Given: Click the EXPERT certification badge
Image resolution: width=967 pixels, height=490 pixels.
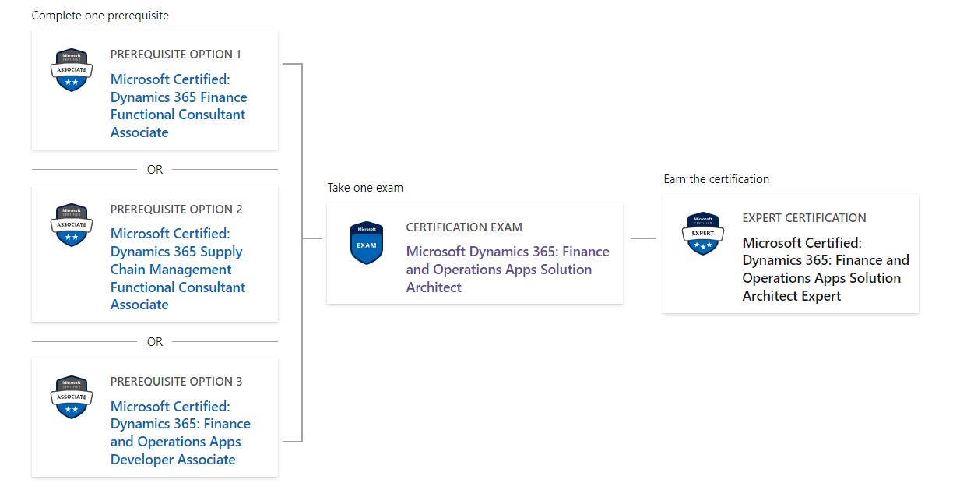Looking at the screenshot, I should click(x=703, y=234).
